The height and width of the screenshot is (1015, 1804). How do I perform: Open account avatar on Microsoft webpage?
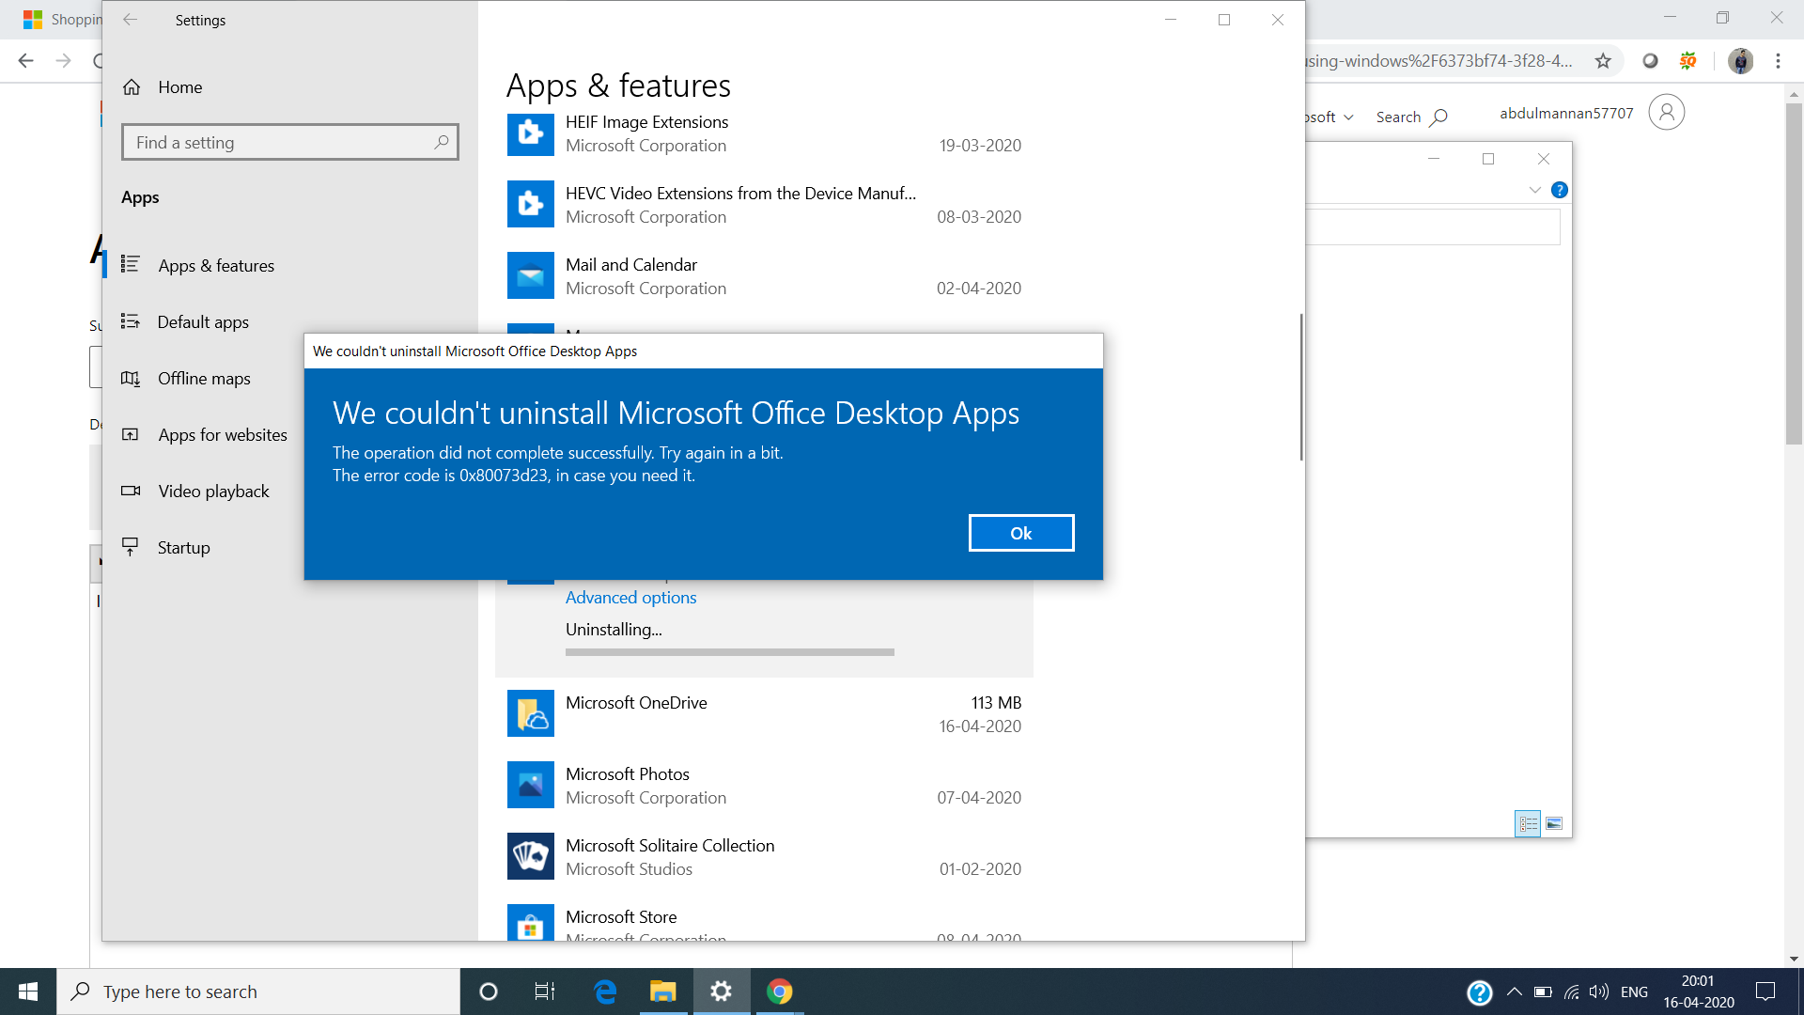point(1667,113)
